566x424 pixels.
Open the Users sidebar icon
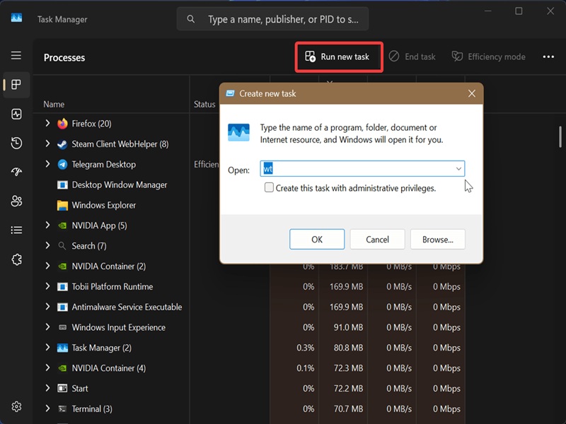(16, 201)
